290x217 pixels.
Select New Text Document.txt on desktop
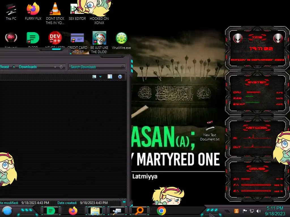click(210, 131)
